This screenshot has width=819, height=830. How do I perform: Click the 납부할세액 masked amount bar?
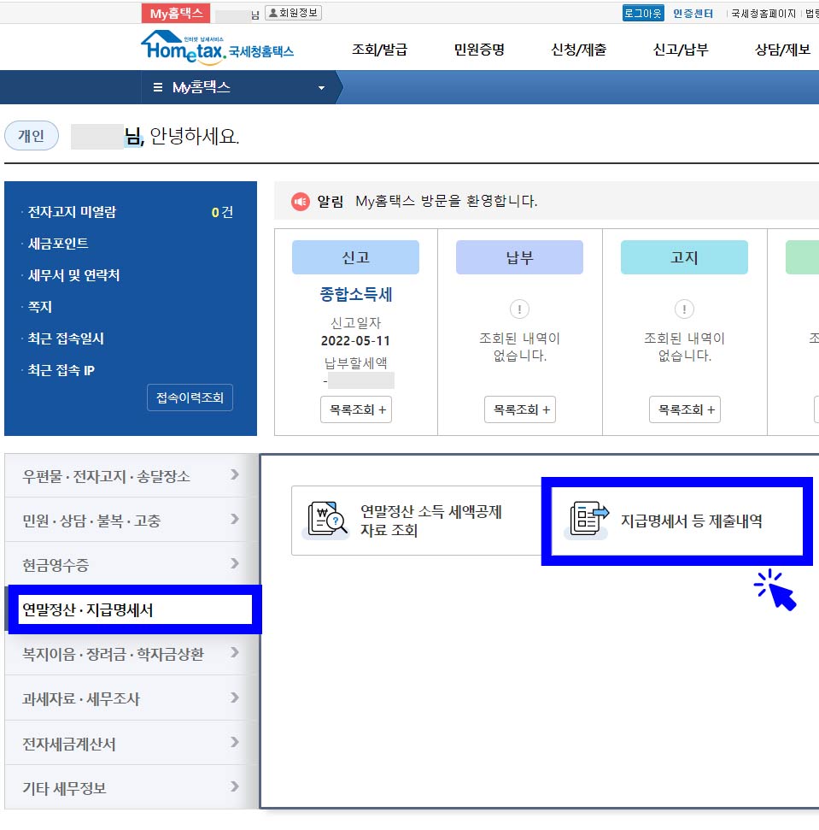(360, 381)
